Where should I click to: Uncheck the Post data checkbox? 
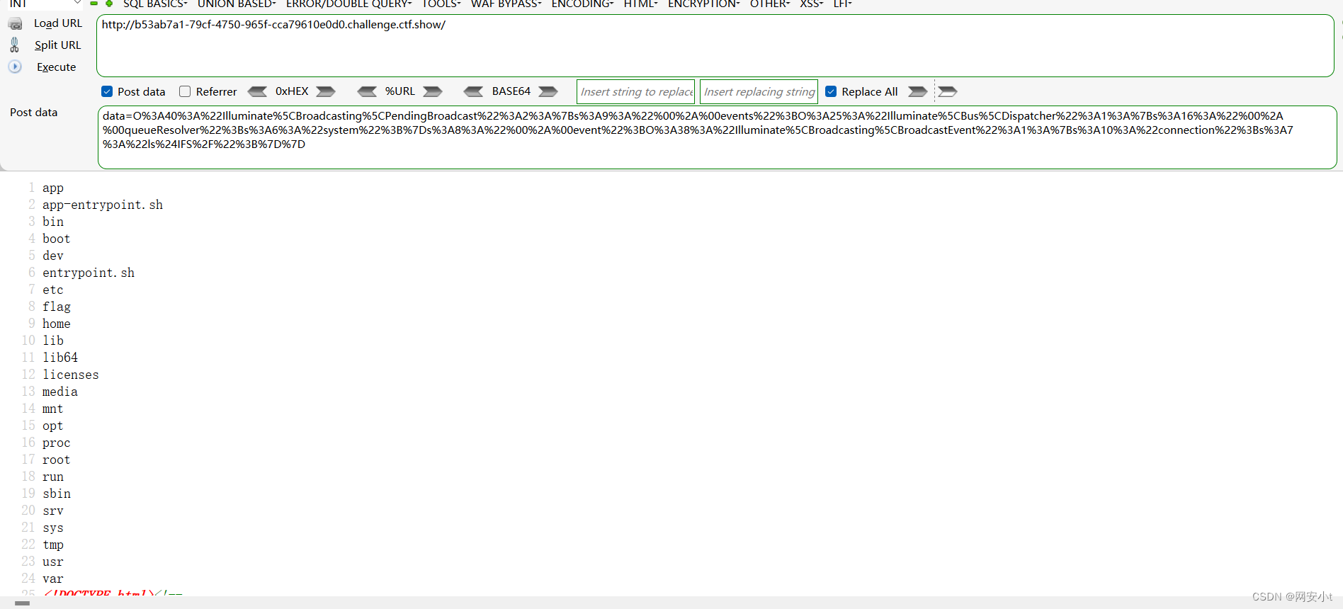pos(107,91)
